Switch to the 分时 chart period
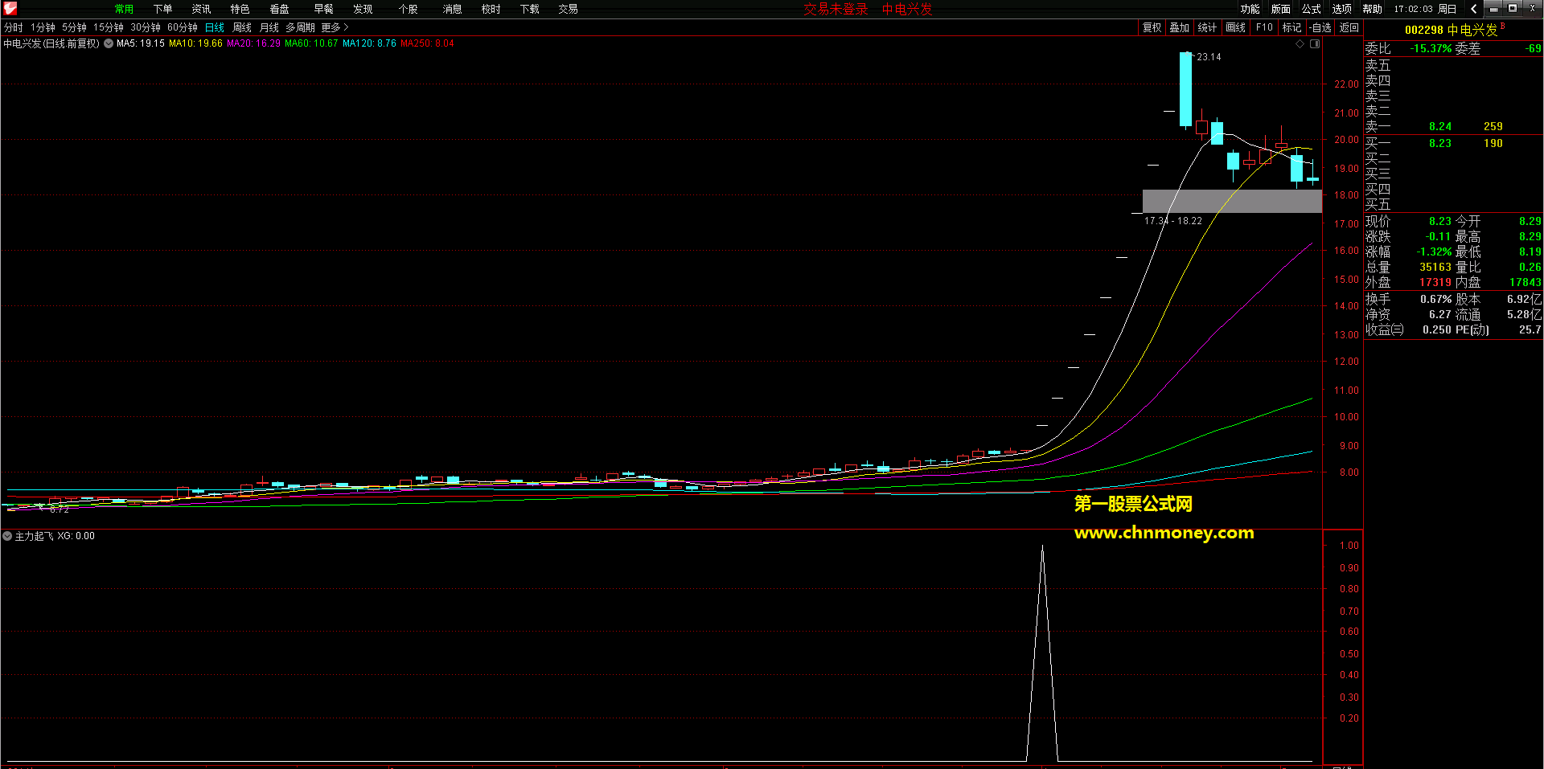1544x769 pixels. point(13,27)
